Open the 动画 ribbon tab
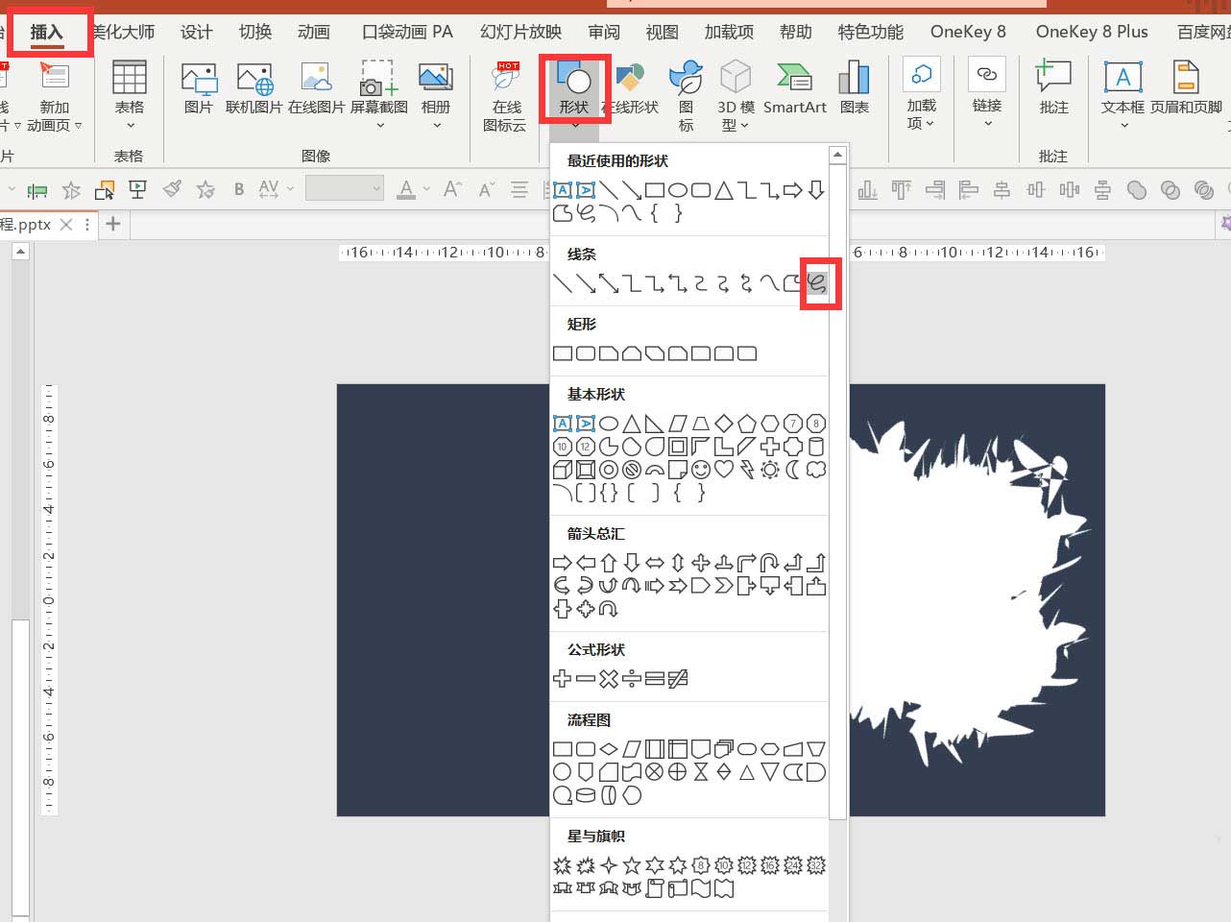This screenshot has height=922, width=1231. click(313, 32)
